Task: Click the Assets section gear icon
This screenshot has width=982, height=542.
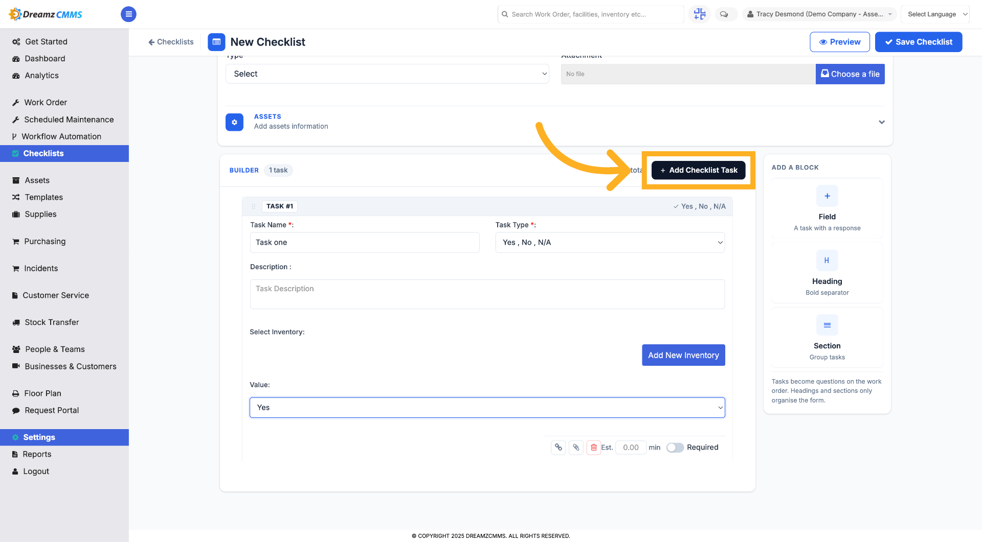Action: tap(234, 122)
